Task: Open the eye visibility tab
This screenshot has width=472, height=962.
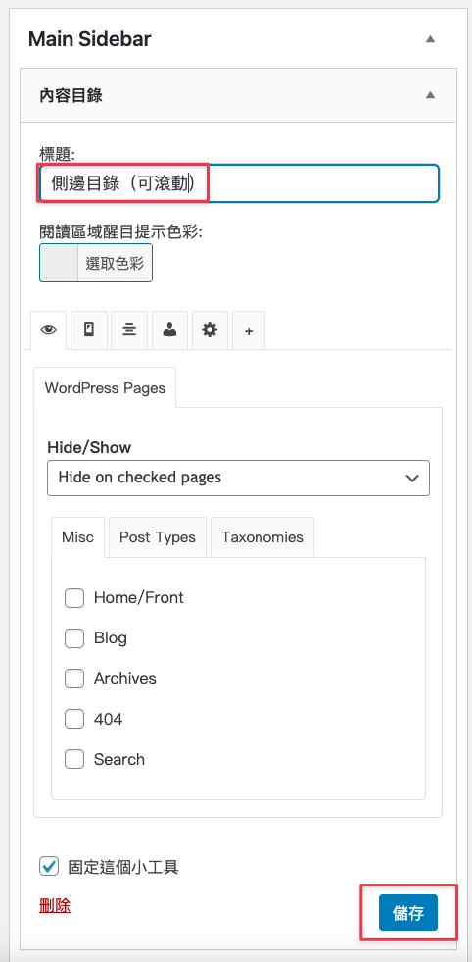Action: coord(48,330)
